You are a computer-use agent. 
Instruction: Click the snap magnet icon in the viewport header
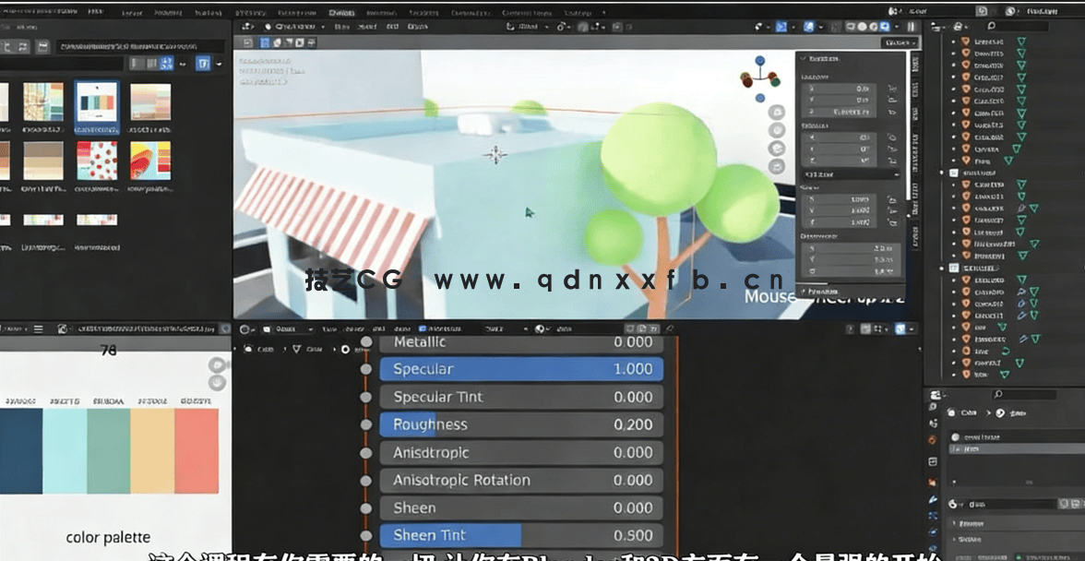[x=561, y=26]
